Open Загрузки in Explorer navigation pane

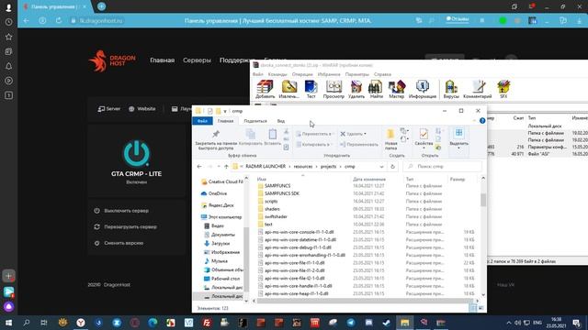[x=220, y=244]
